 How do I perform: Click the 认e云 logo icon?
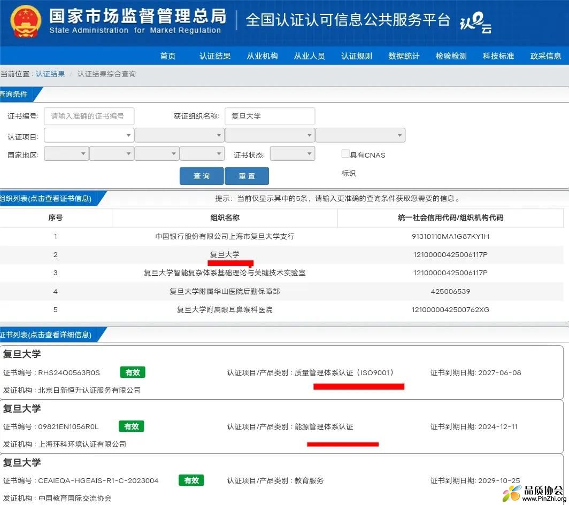tap(475, 22)
